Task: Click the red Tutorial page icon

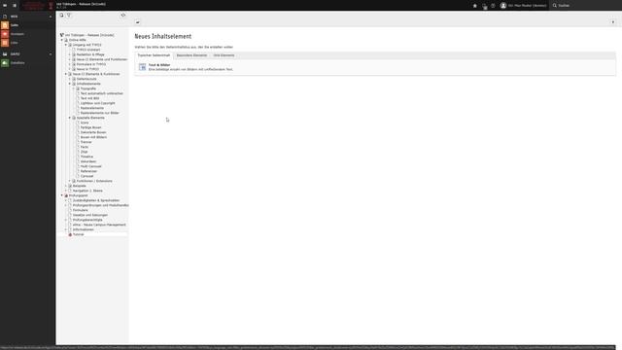Action: (x=70, y=234)
